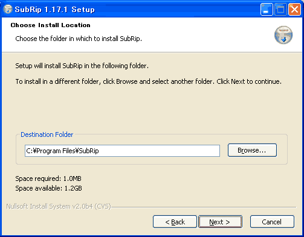Click the Space required 1.0MB label
The width and height of the screenshot is (304, 237).
pyautogui.click(x=48, y=179)
